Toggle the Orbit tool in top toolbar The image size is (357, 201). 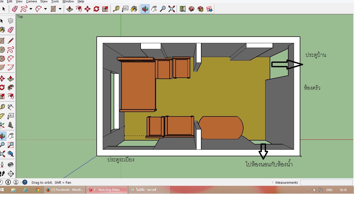tap(145, 9)
